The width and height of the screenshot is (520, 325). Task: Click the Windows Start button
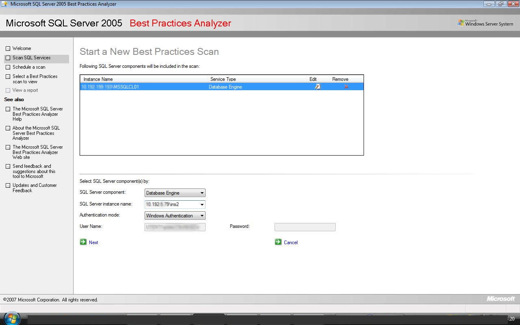coord(12,318)
